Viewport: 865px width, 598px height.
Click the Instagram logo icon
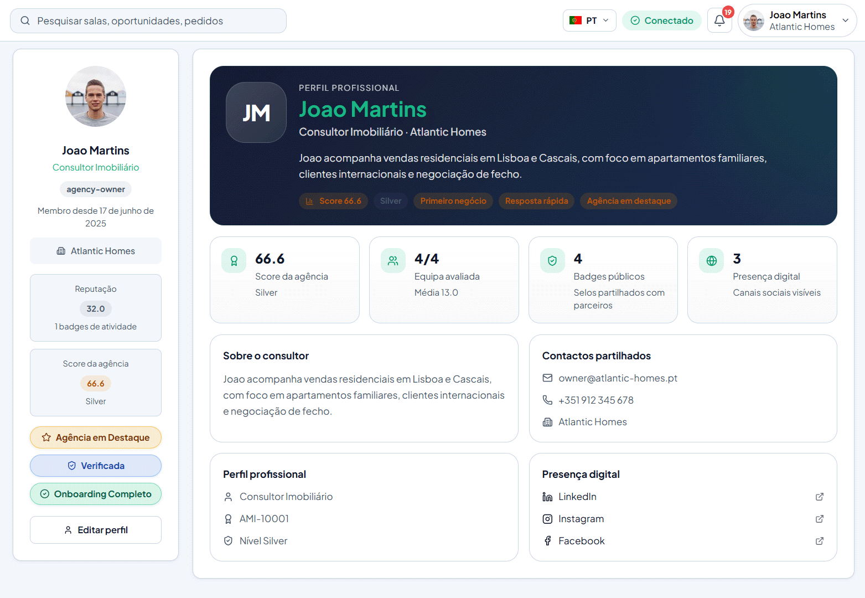[x=547, y=519]
